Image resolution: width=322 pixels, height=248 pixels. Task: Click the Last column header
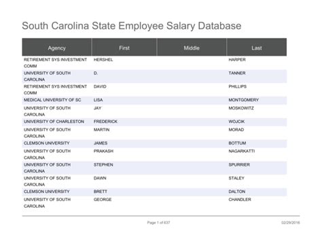pos(257,47)
